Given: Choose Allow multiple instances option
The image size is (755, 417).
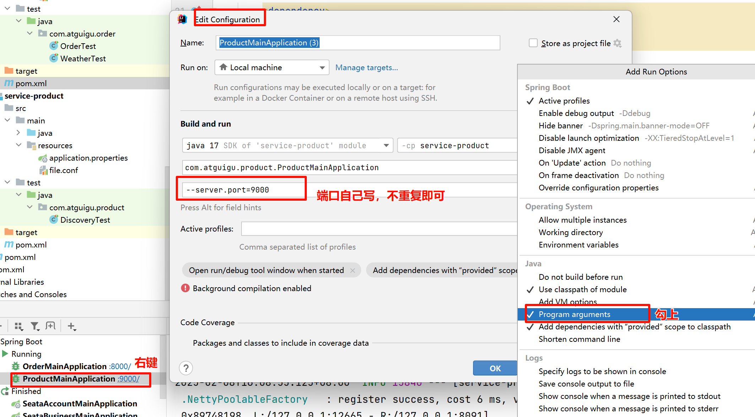Looking at the screenshot, I should [582, 220].
